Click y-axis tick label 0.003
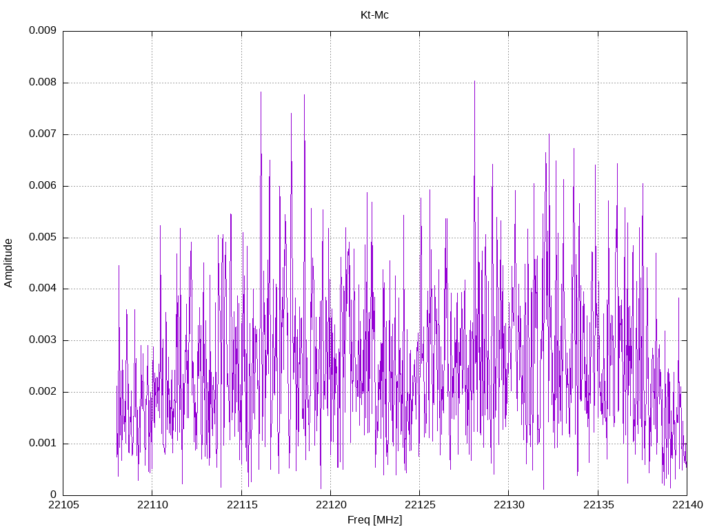Image resolution: width=706 pixels, height=529 pixels. point(43,340)
